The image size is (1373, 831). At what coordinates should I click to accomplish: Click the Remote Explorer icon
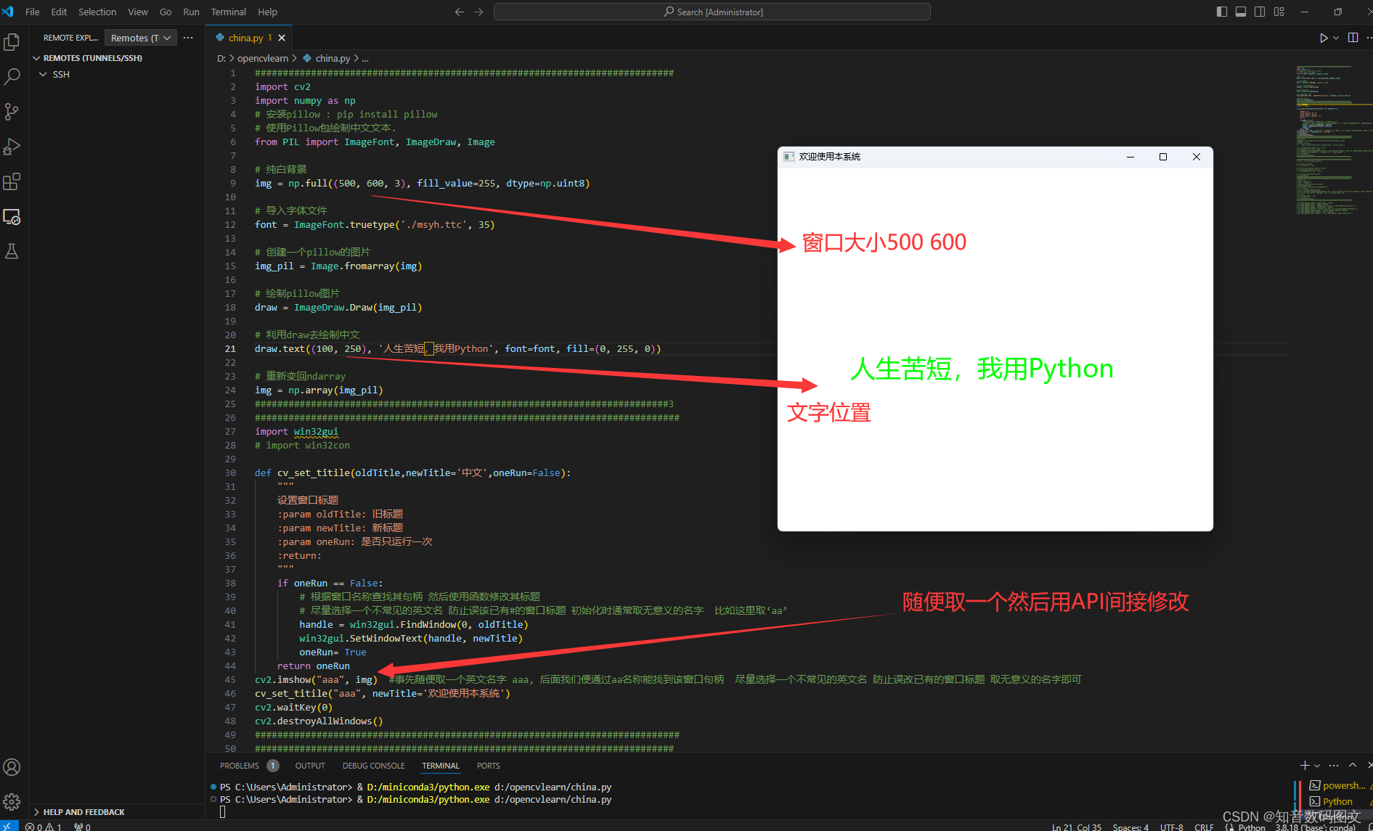click(x=12, y=217)
